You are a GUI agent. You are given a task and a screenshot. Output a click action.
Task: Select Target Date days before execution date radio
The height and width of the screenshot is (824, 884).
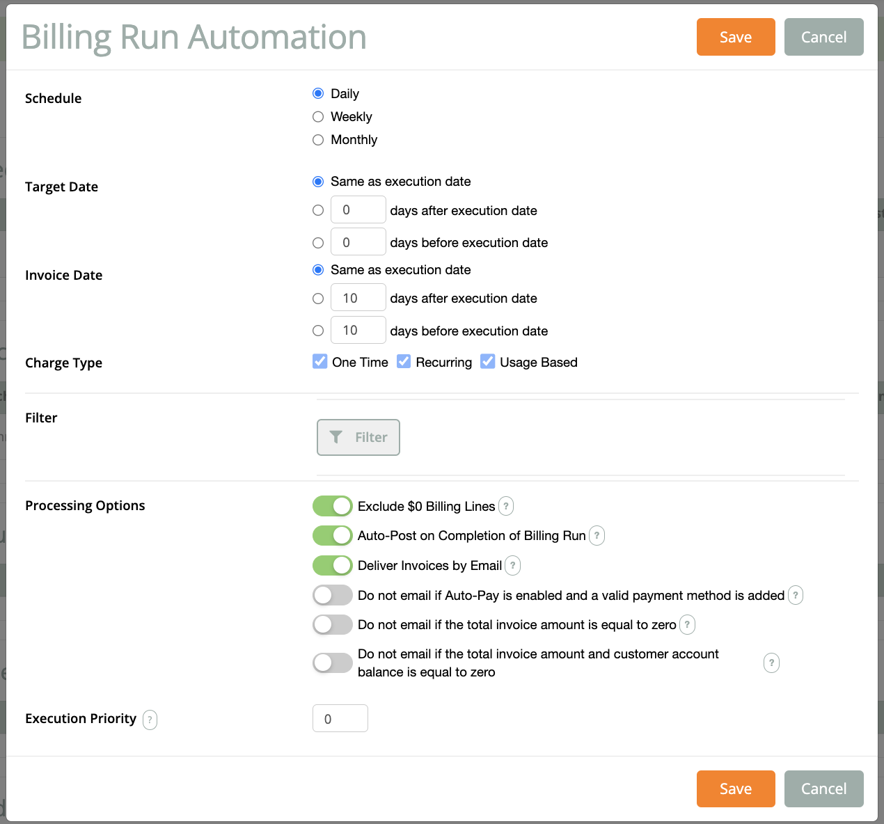coord(318,242)
